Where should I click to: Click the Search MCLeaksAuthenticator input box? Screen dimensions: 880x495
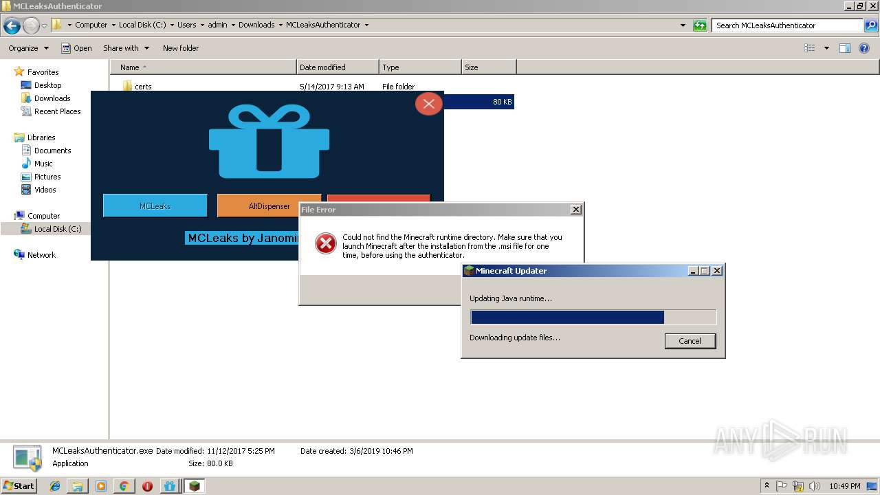pyautogui.click(x=788, y=25)
